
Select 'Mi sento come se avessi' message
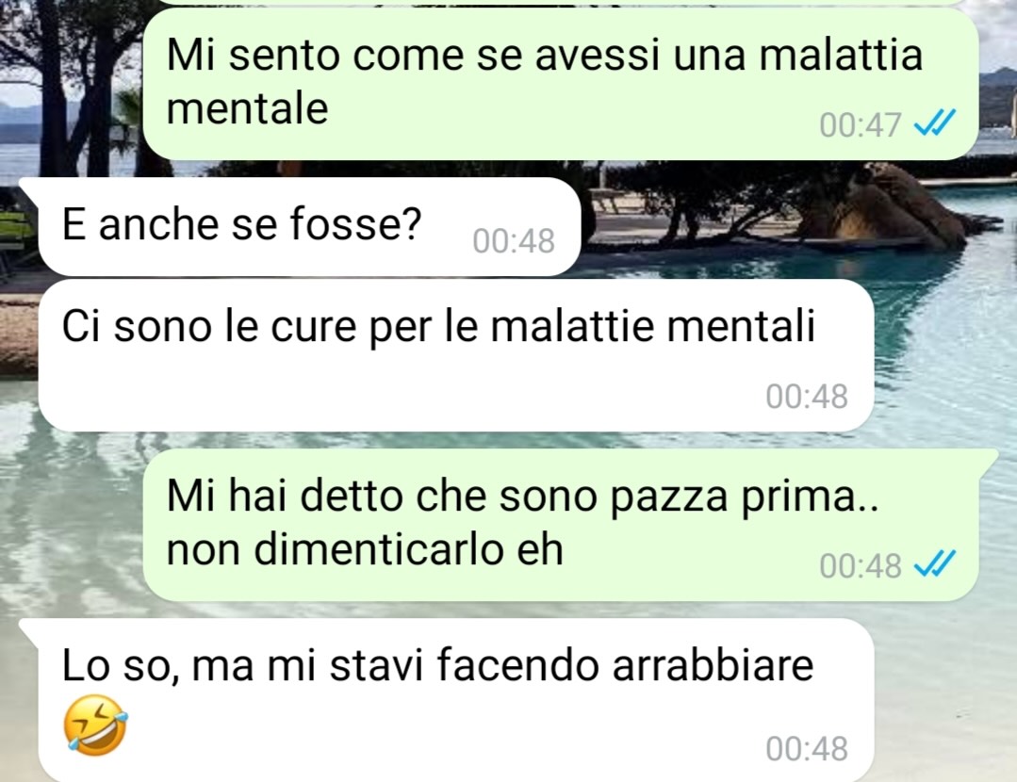tap(561, 84)
